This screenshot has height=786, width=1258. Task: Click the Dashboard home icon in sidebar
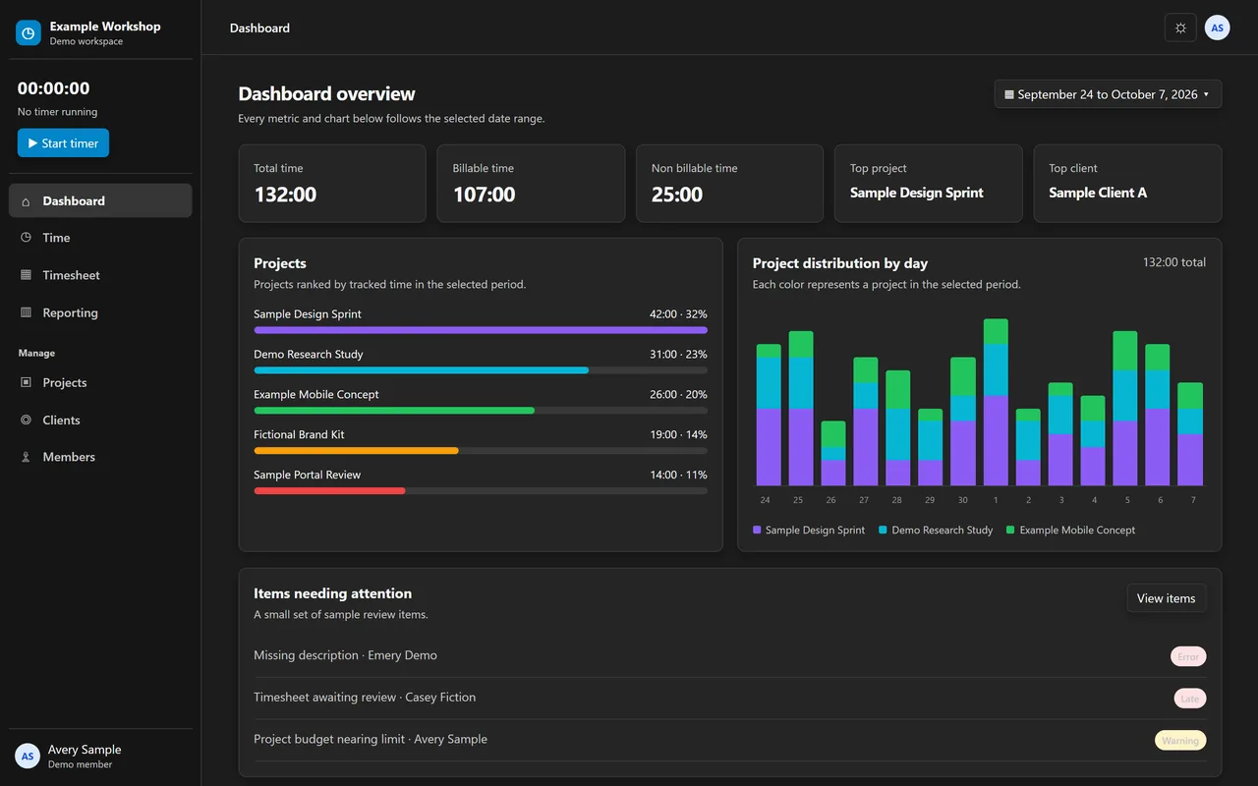pyautogui.click(x=26, y=201)
